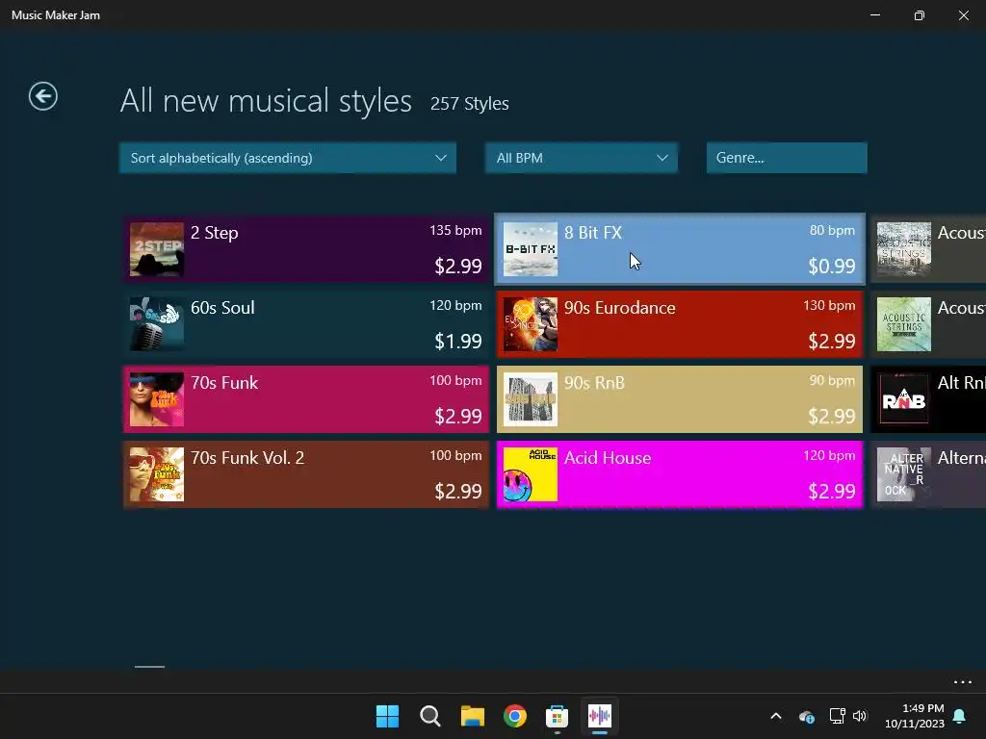Click the $2.99 price on Acid House
986x739 pixels.
click(831, 492)
